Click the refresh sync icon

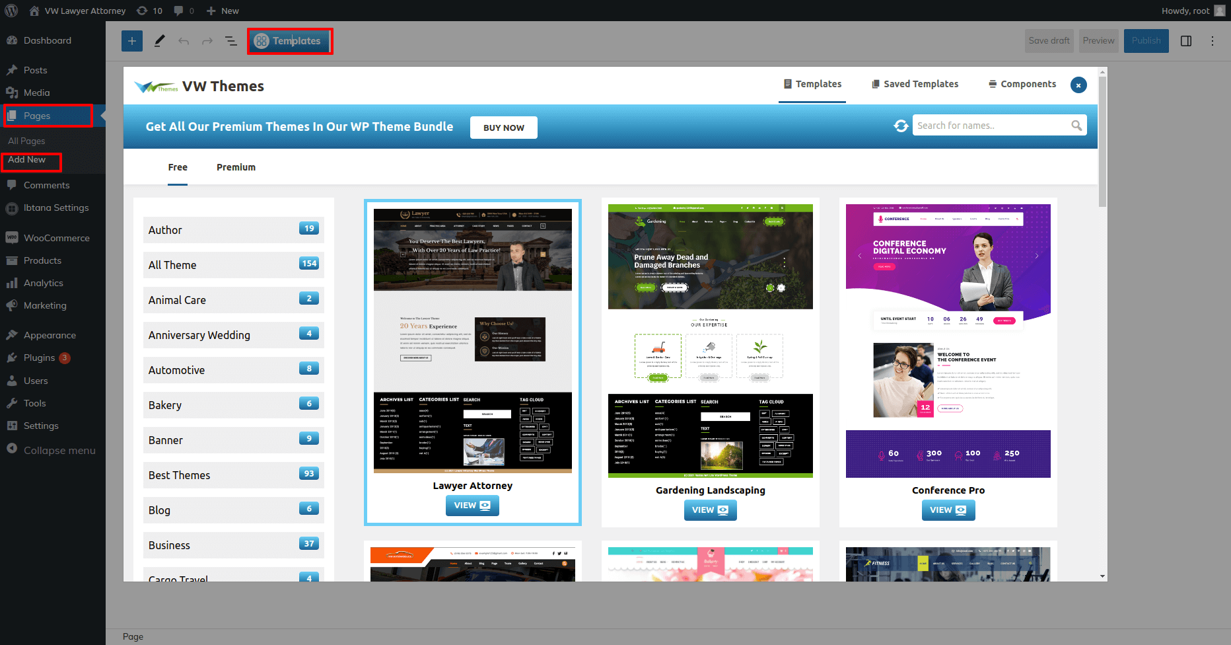901,126
